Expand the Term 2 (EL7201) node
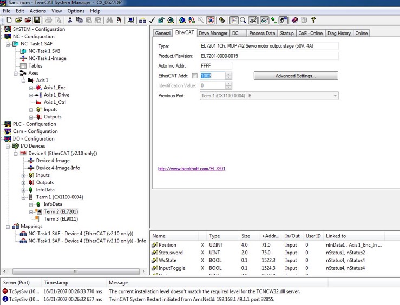Screen dimensions: 400x305 (x=31, y=211)
